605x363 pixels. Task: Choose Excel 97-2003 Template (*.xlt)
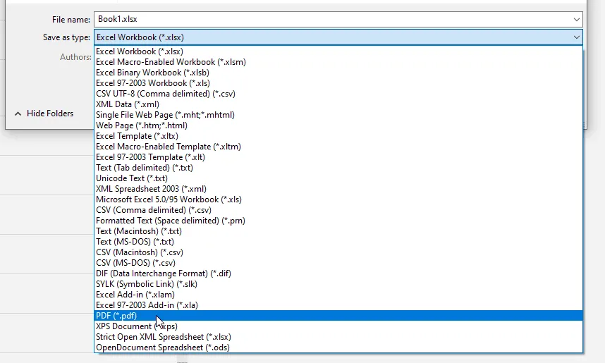[x=338, y=157]
